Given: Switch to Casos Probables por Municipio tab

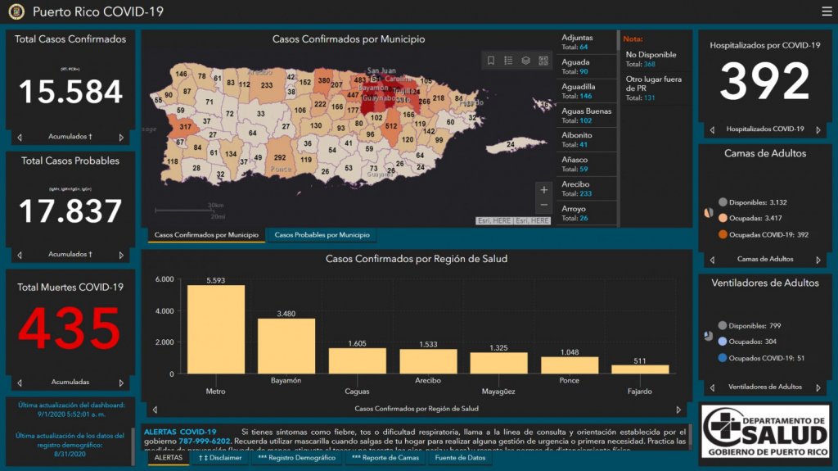Looking at the screenshot, I should 322,235.
